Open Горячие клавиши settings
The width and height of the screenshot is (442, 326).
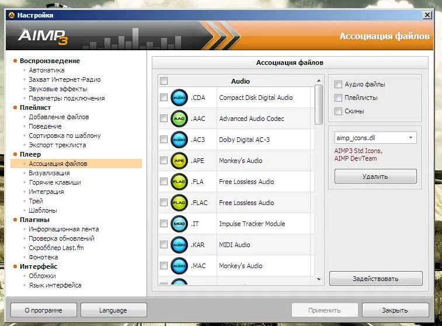pos(55,182)
